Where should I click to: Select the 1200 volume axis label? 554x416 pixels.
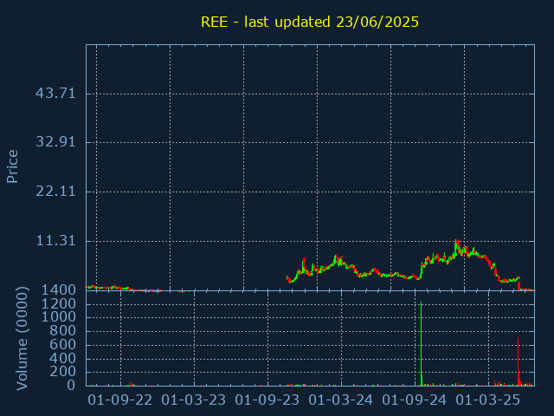pos(59,303)
